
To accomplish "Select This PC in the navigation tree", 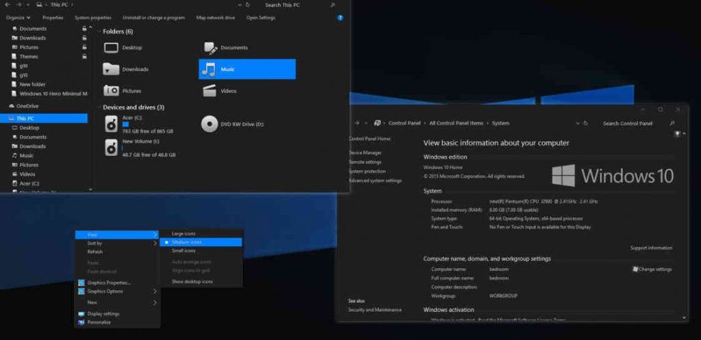I will click(44, 118).
